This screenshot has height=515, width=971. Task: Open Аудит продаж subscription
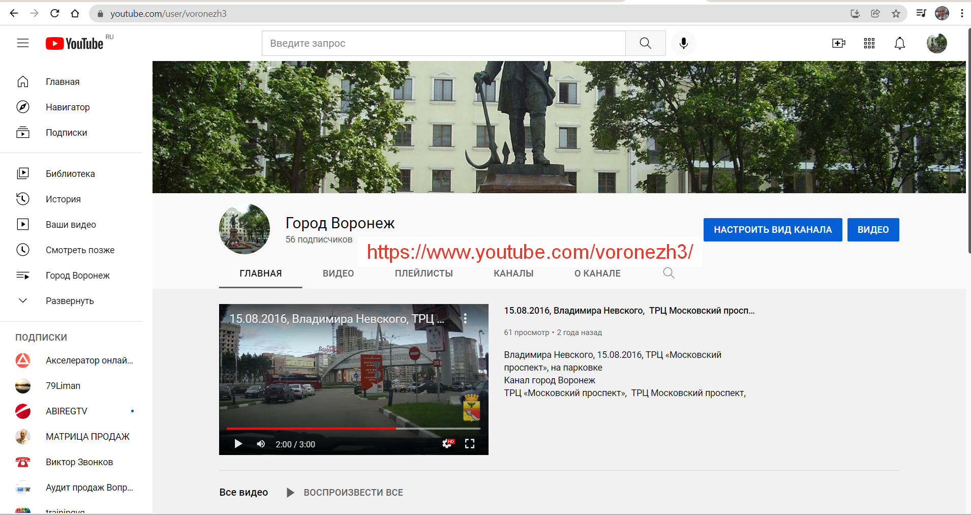tap(71, 487)
